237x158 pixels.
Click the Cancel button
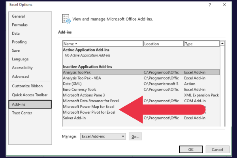click(217, 150)
